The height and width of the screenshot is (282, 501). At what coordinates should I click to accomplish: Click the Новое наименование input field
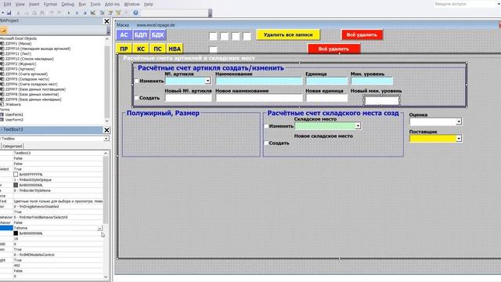pyautogui.click(x=259, y=98)
